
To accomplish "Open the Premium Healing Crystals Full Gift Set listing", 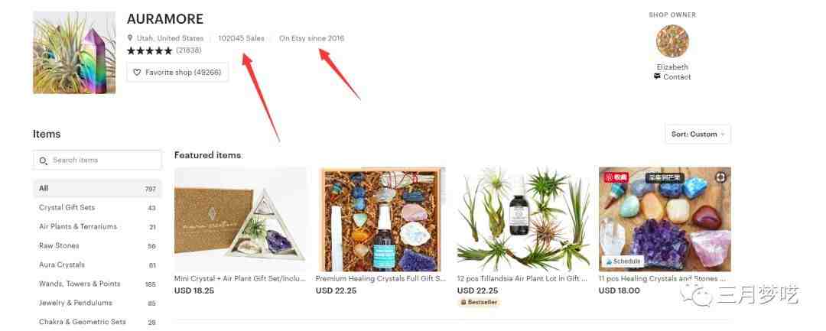I will (x=381, y=278).
